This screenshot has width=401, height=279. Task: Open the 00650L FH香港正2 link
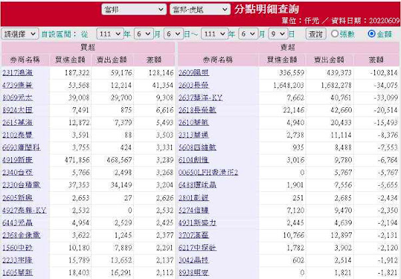click(x=208, y=172)
